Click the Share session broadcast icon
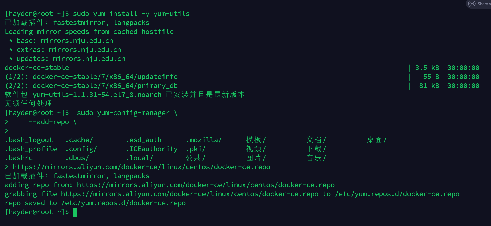 472,4
